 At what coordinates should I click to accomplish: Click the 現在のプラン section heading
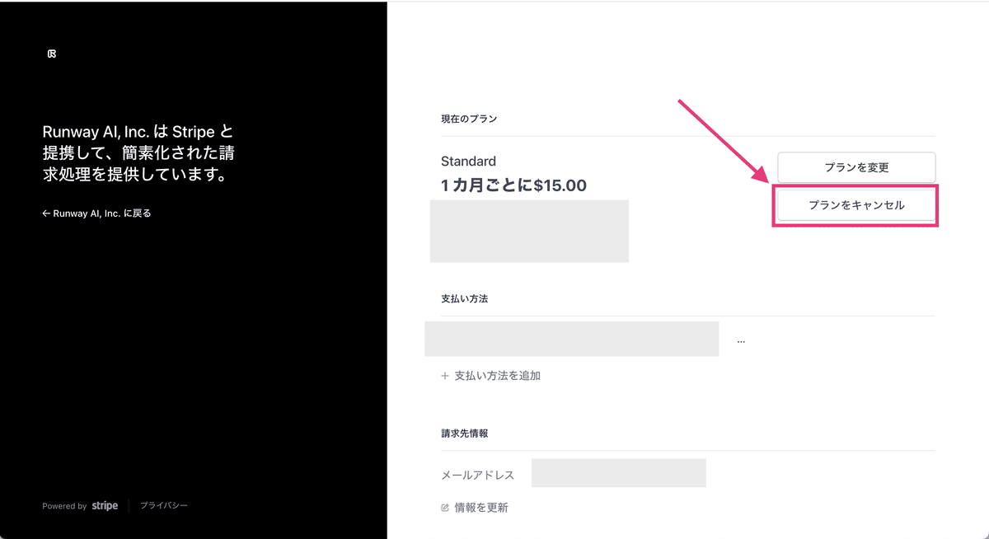[469, 119]
